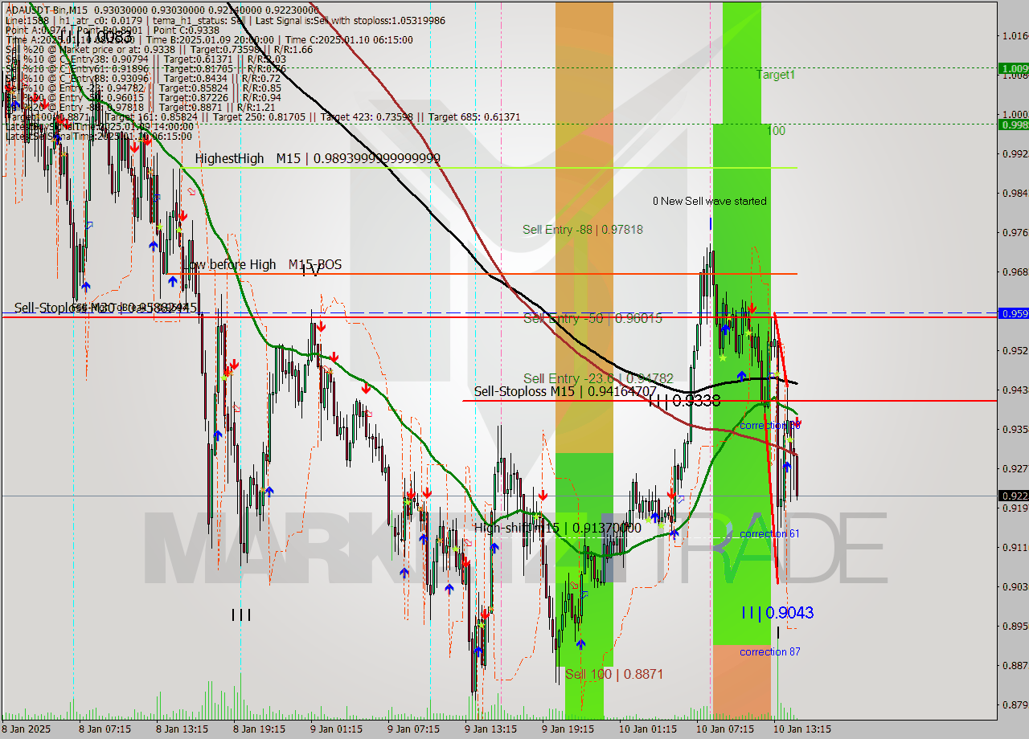The image size is (1029, 739).
Task: Select the 'High-shift M15 | 0.91370000' label
Action: tap(557, 528)
